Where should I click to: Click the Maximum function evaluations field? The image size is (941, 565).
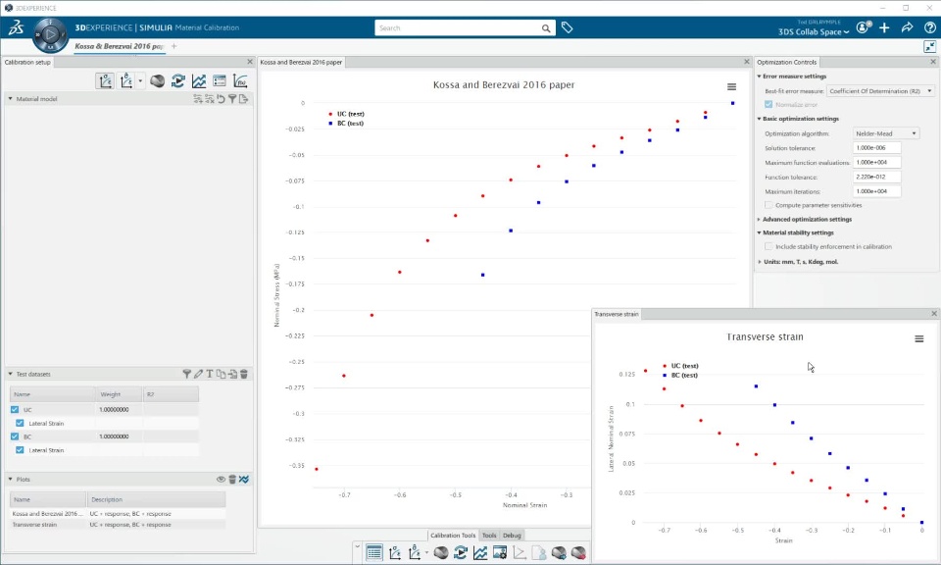pyautogui.click(x=876, y=162)
